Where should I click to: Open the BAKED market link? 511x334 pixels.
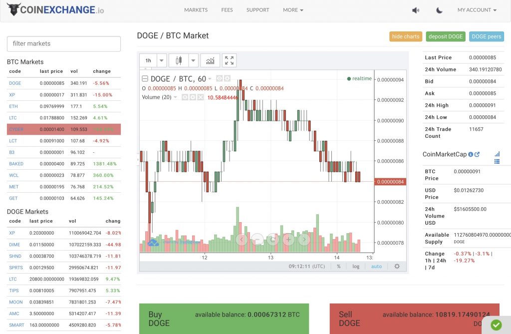click(x=16, y=164)
